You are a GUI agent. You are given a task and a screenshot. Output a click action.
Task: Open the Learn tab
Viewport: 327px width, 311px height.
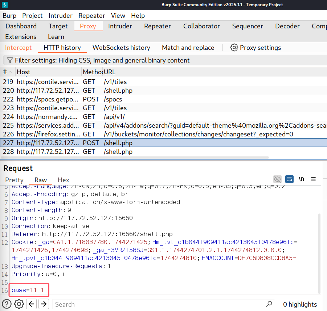(56, 37)
